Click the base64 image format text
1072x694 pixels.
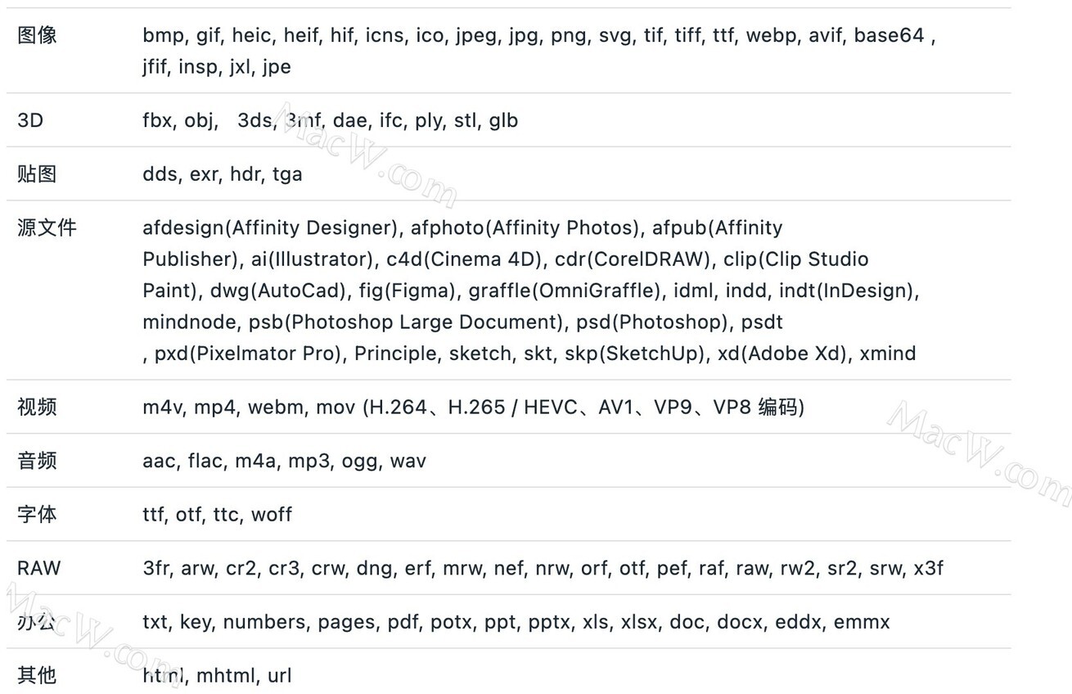pyautogui.click(x=890, y=35)
